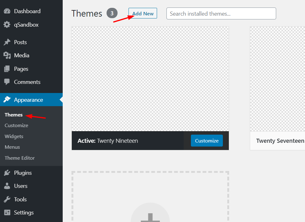
Task: Click the Active: Twenty Nineteen label
Action: (108, 141)
